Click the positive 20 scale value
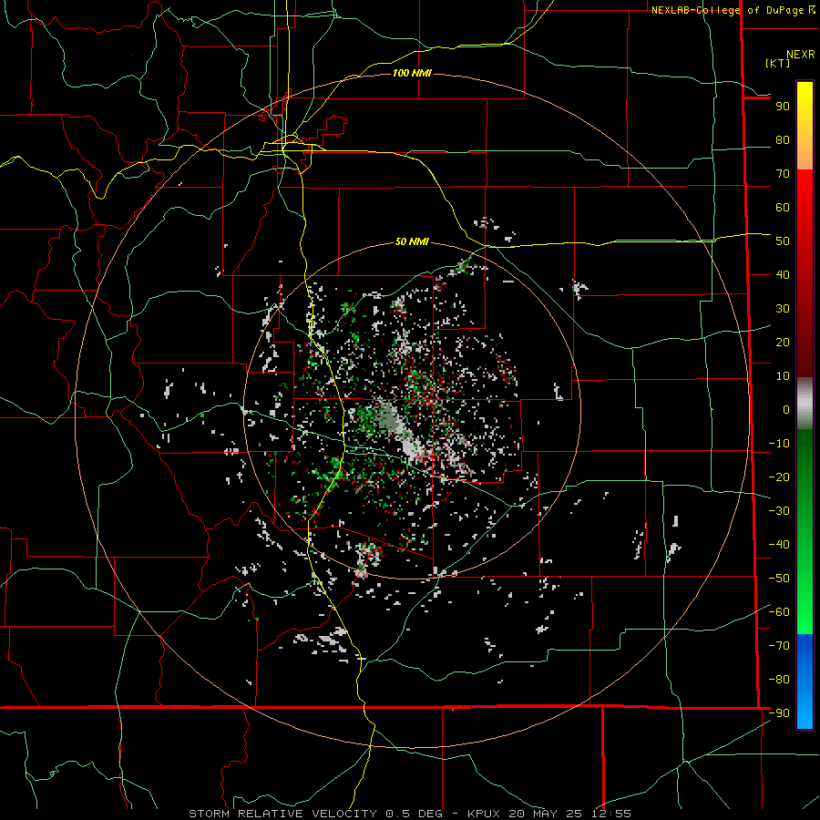The height and width of the screenshot is (820, 820). [783, 343]
